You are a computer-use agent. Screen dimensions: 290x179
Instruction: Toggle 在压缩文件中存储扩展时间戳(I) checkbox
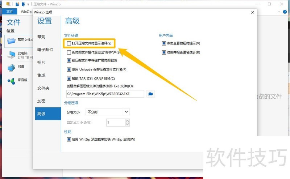tap(69, 60)
